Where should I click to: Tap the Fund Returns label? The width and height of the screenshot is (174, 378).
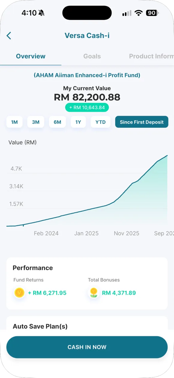28,280
